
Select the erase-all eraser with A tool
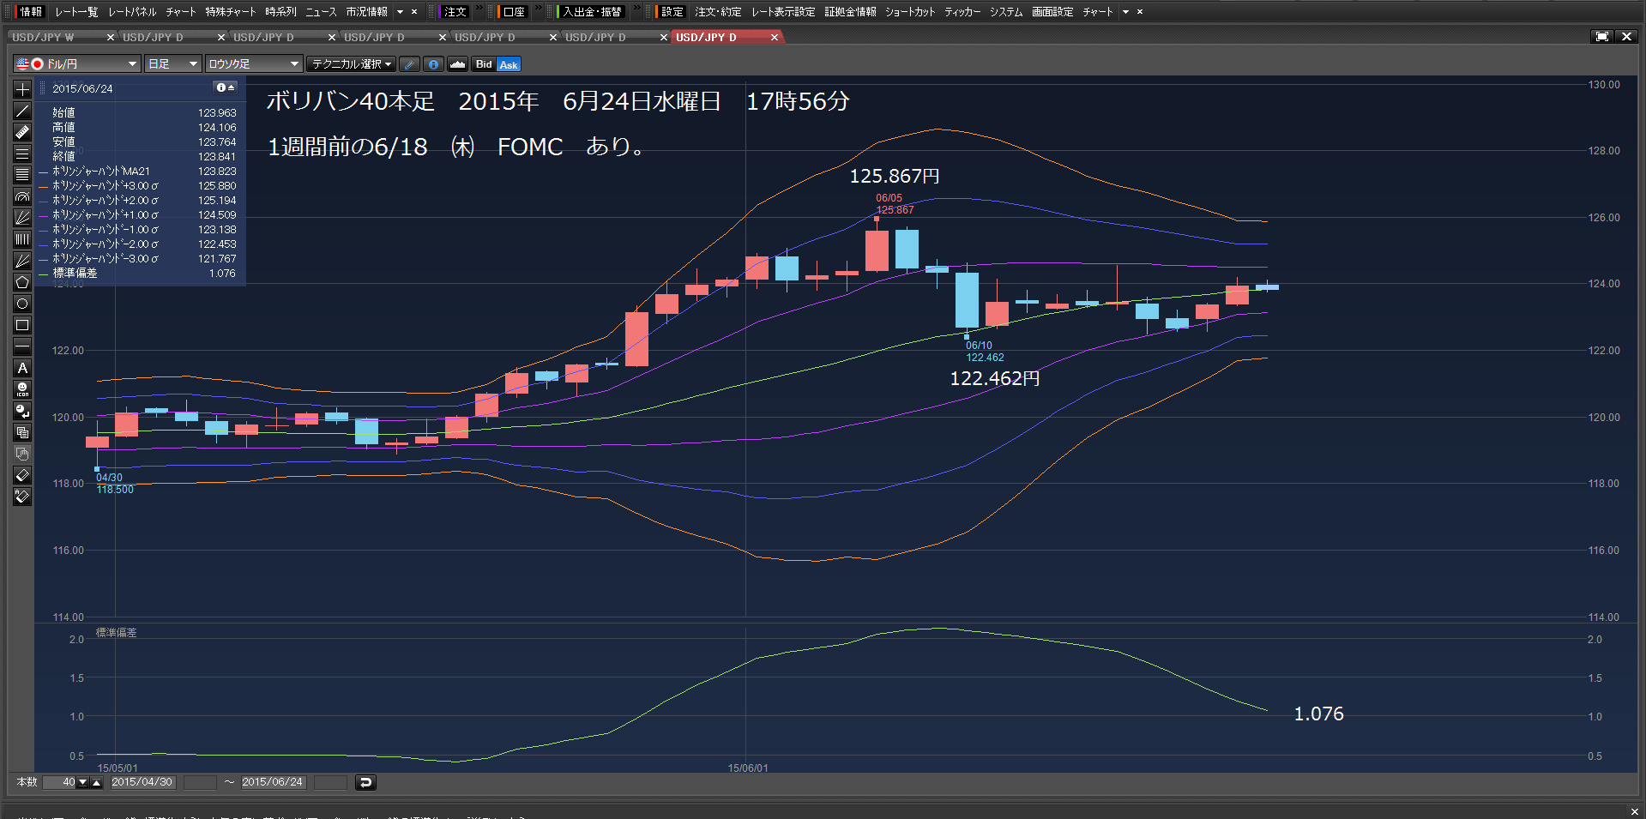(x=22, y=497)
